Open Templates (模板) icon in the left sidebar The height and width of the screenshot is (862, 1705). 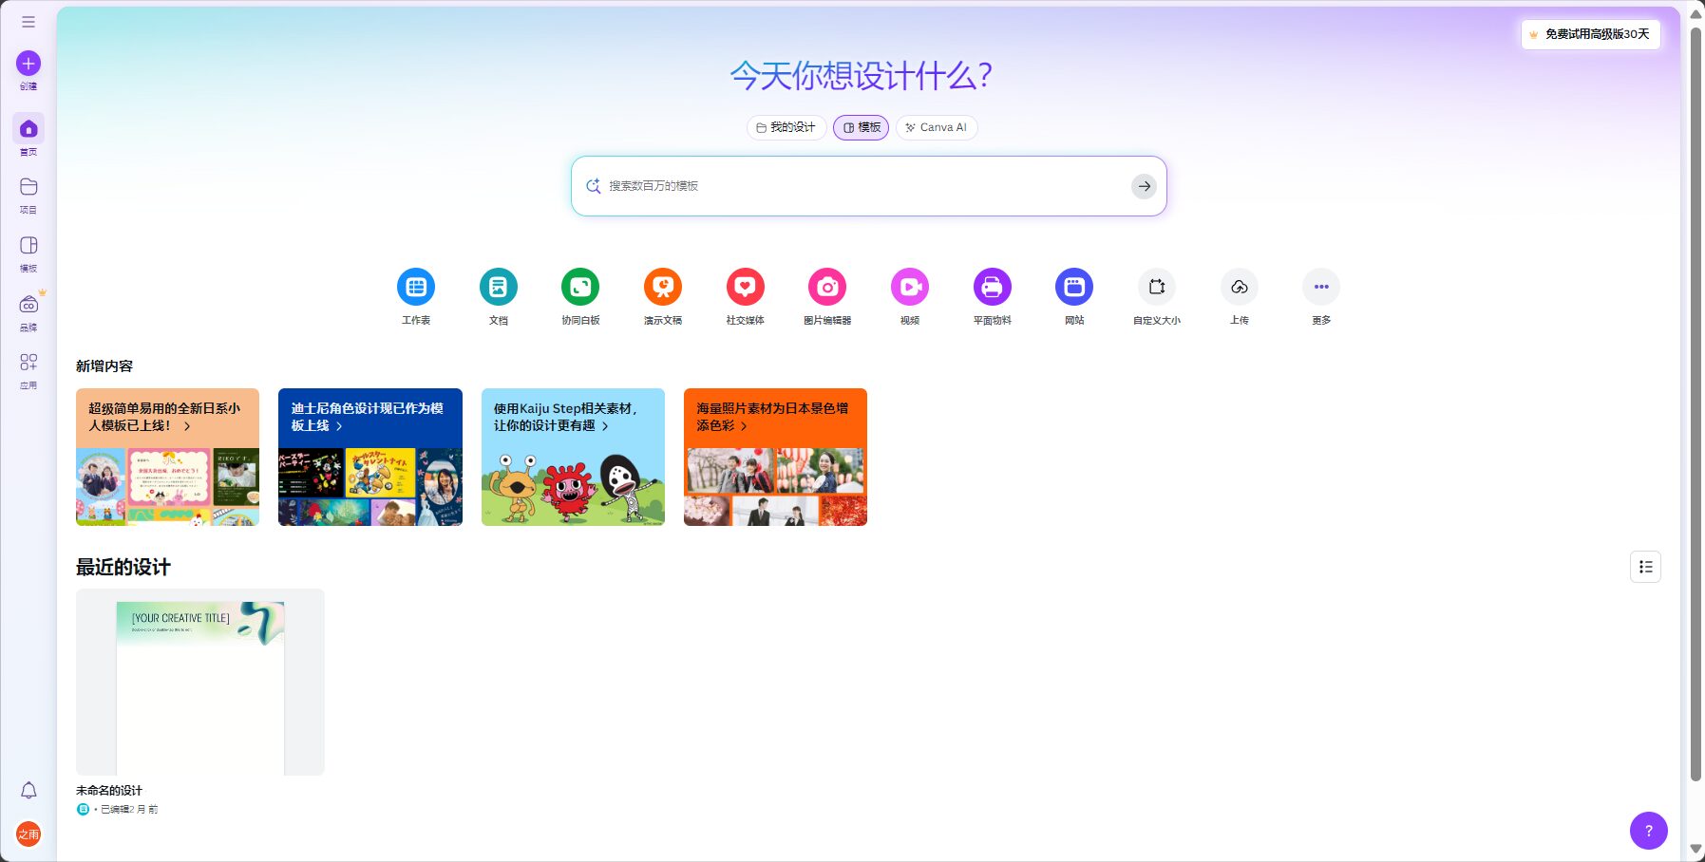point(28,246)
